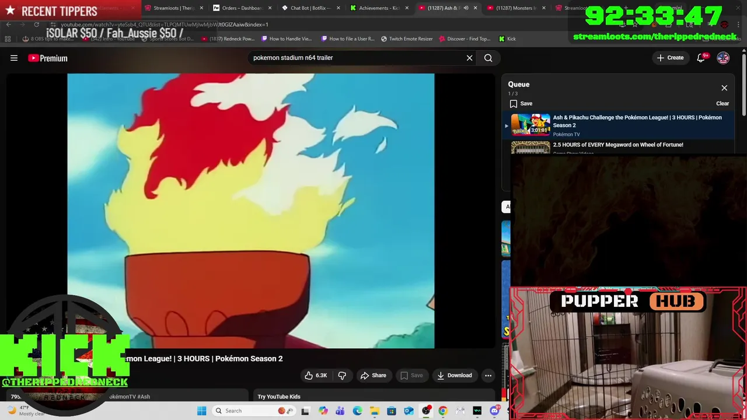The height and width of the screenshot is (420, 747).
Task: Open Discord from taskbar
Action: coord(495,411)
